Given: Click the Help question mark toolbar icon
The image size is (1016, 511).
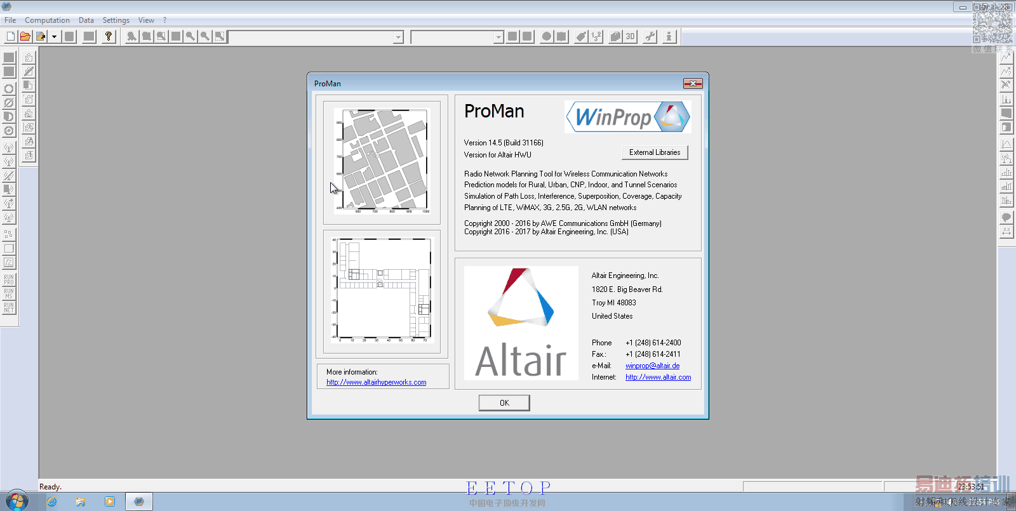Looking at the screenshot, I should click(109, 36).
